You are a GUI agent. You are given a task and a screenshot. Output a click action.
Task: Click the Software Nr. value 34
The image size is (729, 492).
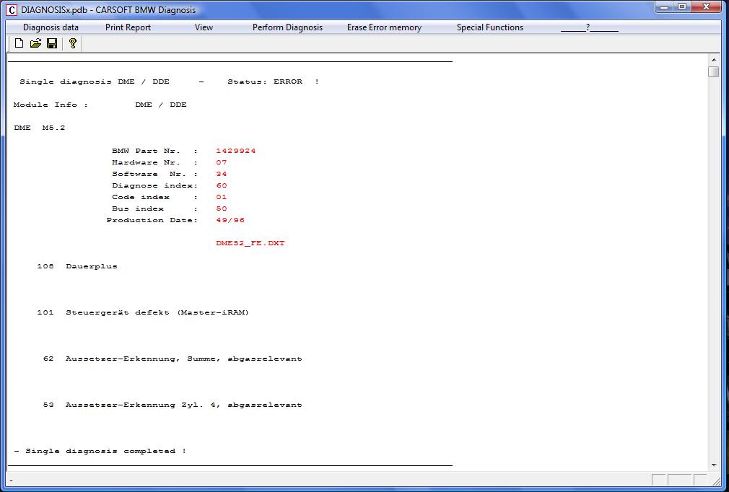coord(222,175)
